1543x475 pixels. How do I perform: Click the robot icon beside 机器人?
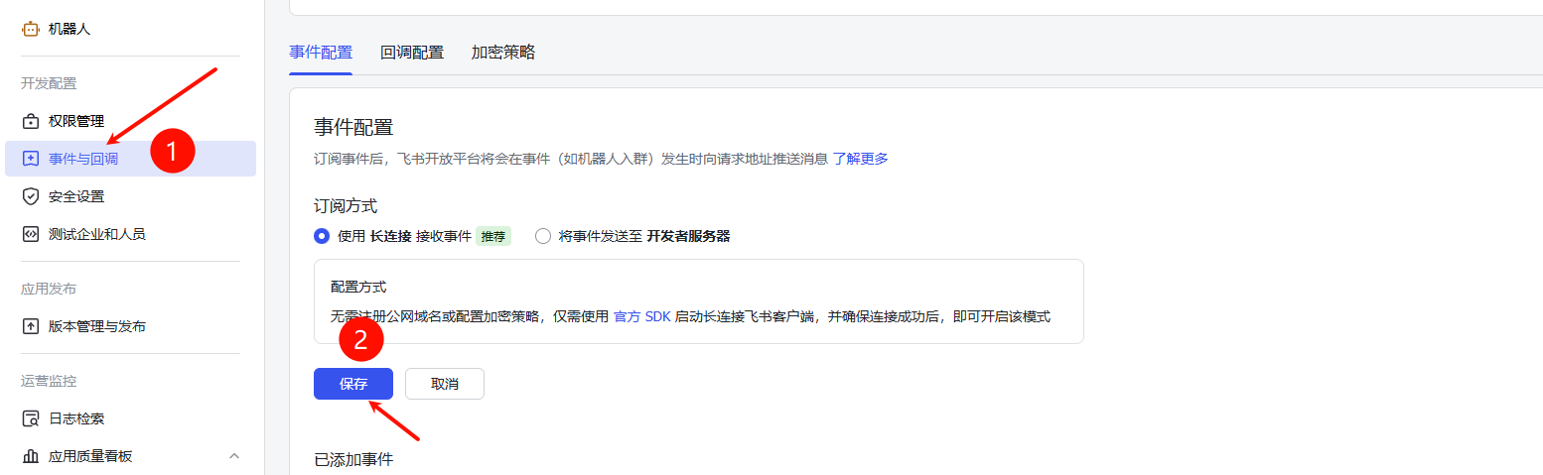(31, 29)
